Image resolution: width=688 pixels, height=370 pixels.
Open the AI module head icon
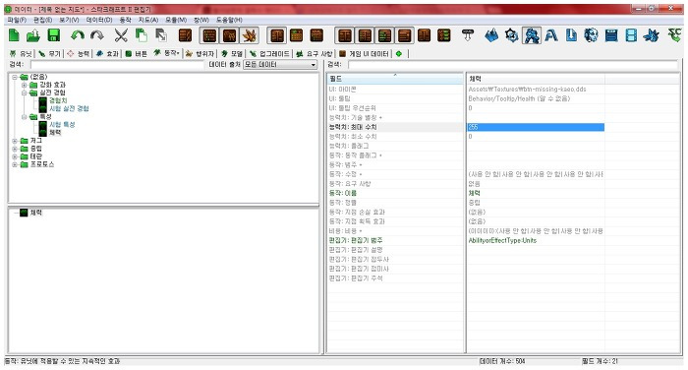tap(591, 35)
